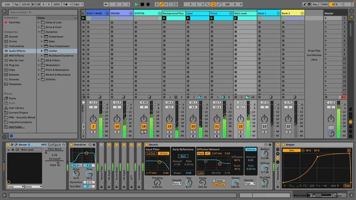Enable the Punch-Out switch
The height and width of the screenshot is (200, 356).
[219, 4]
